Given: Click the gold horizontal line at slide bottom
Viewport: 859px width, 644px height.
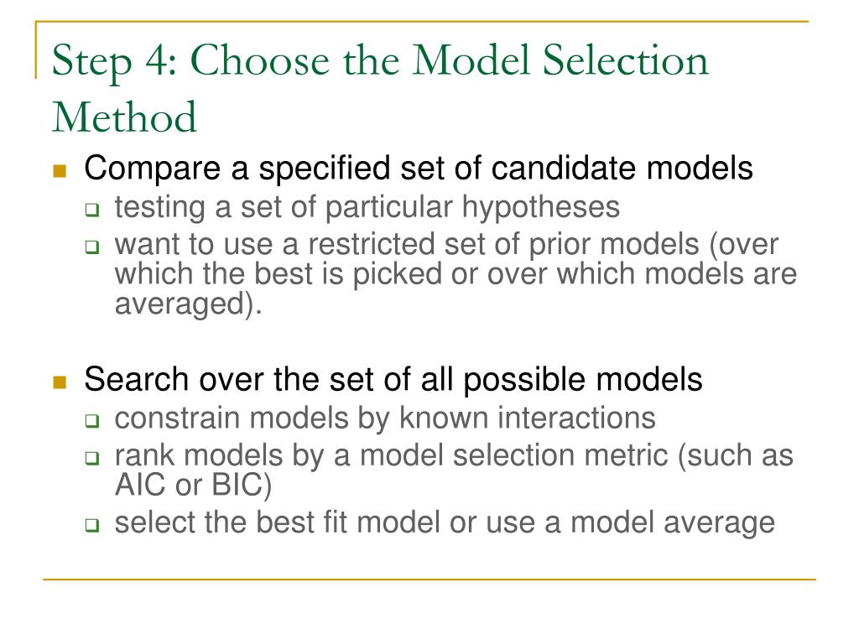Looking at the screenshot, I should [429, 579].
